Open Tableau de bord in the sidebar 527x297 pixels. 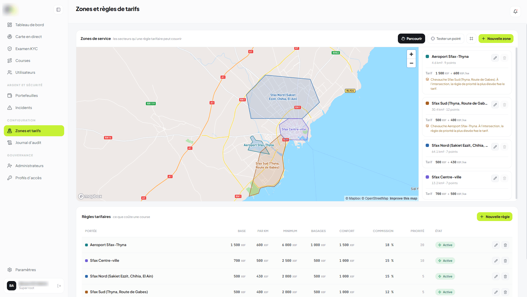tap(34, 25)
